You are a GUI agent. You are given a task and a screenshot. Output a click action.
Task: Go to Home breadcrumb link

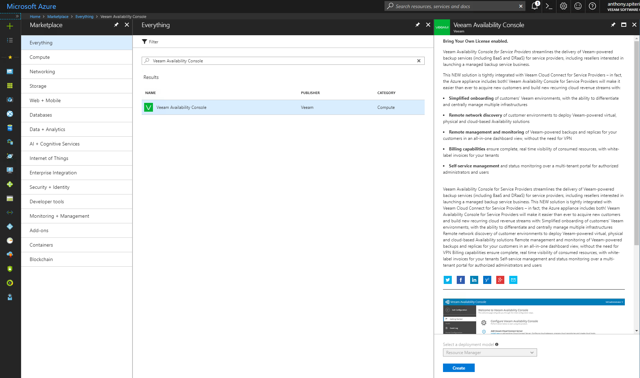(x=35, y=17)
